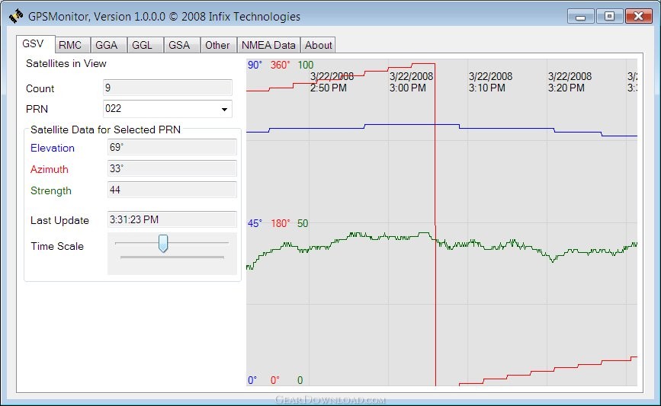Click the Elevation label
The height and width of the screenshot is (406, 661).
pyautogui.click(x=53, y=148)
